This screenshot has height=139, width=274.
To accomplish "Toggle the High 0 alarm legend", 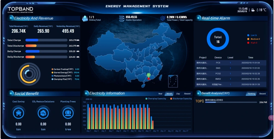I will pos(252,43).
